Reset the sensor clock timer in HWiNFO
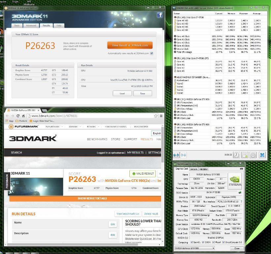The width and height of the screenshot is (271, 254). (236, 155)
